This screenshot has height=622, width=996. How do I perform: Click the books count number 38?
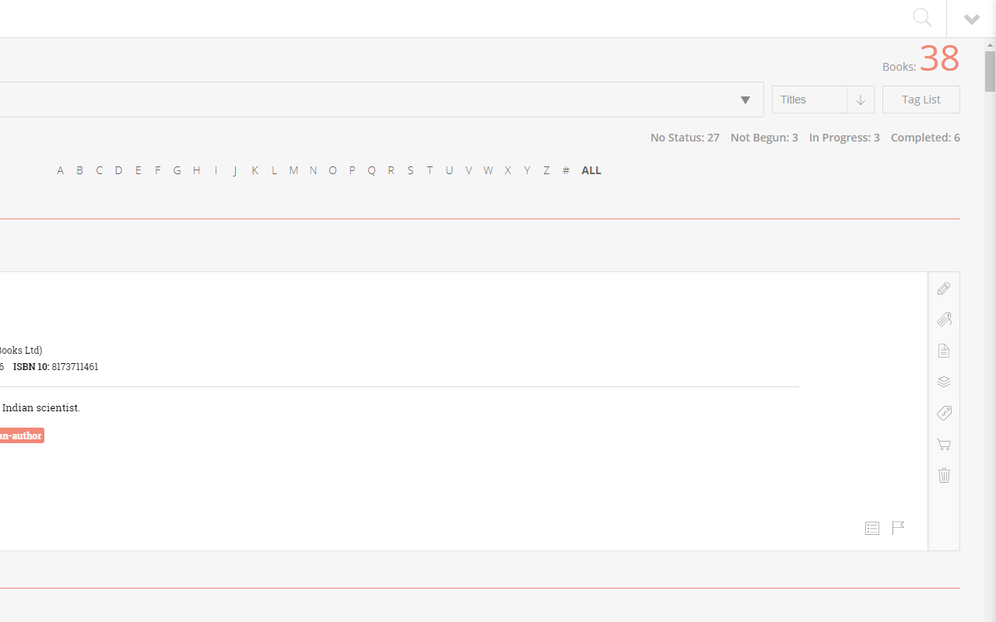[x=939, y=58]
